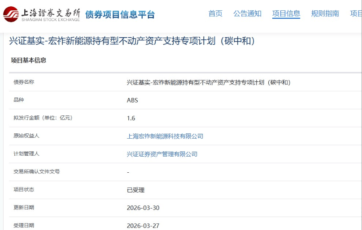Image resolution: width=362 pixels, height=230 pixels.
Task: Click the 已受理 status value
Action: pos(135,190)
